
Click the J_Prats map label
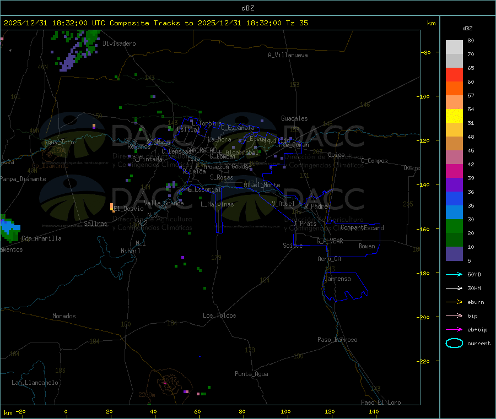coord(305,224)
